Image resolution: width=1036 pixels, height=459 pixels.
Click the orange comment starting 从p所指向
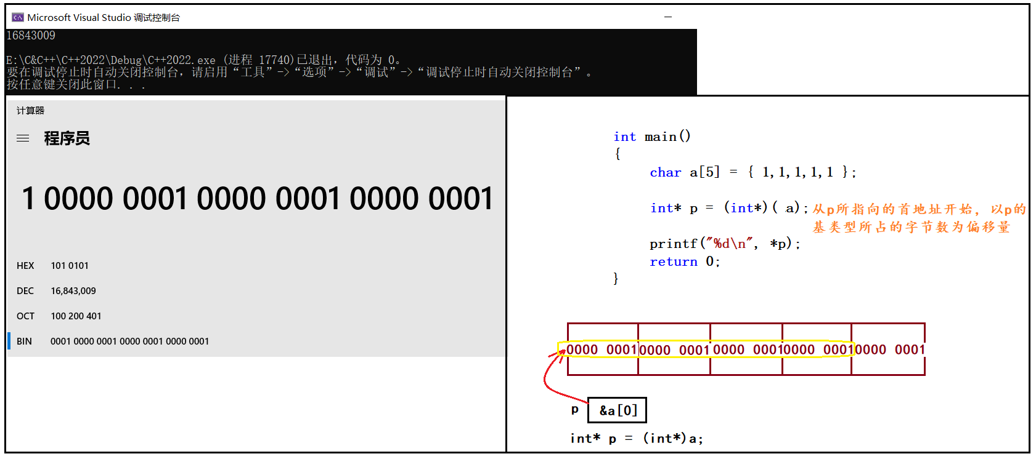(x=919, y=218)
